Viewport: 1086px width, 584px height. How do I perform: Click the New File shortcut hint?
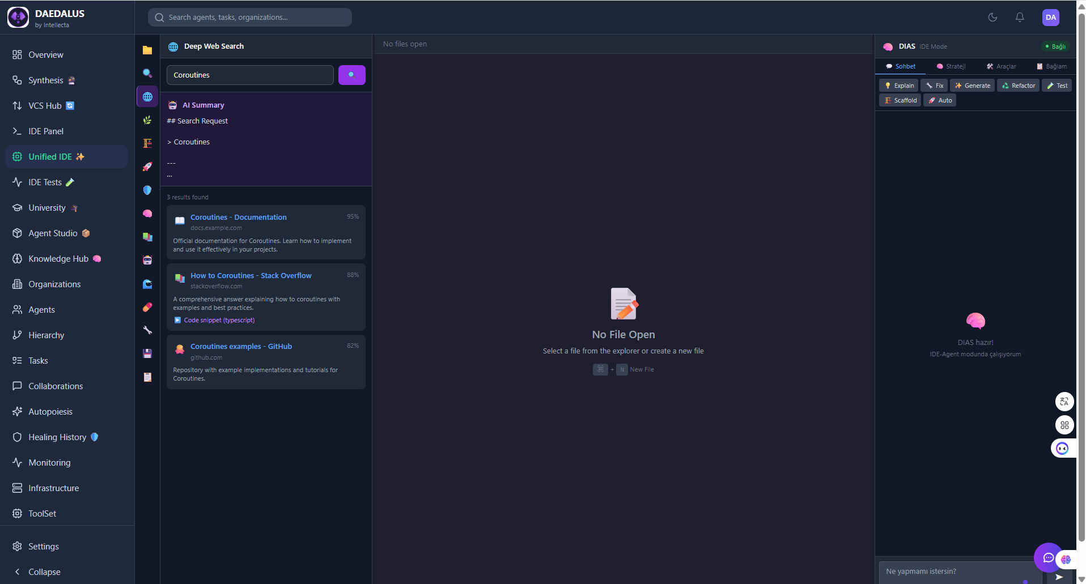[x=623, y=369]
